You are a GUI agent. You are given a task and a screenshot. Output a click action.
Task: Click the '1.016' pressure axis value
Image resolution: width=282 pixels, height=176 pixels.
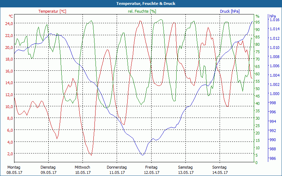274,20
